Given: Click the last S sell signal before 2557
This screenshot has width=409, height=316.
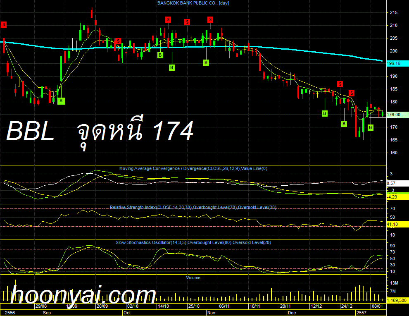Looking at the screenshot, I should pos(352,93).
